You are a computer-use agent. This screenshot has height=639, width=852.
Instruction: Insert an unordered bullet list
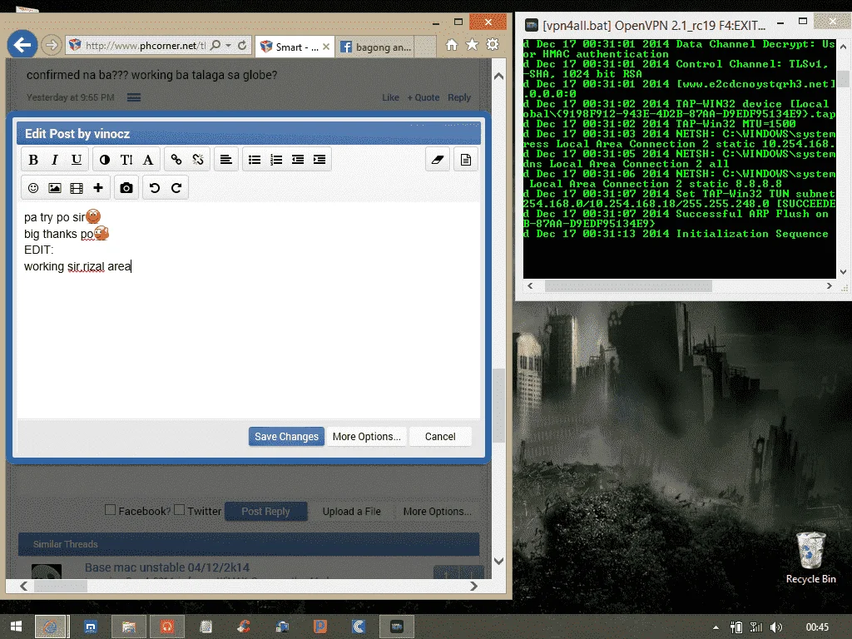(255, 160)
